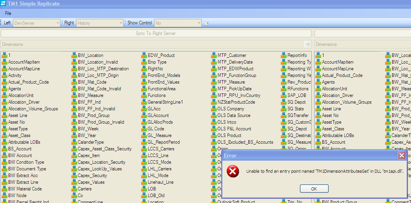Click the AccountMapItem dimension icon in left list
Image resolution: width=411 pixels, height=203 pixels.
click(x=4, y=62)
